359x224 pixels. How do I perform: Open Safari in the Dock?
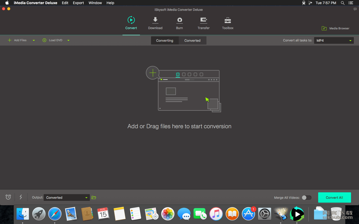[55, 214]
